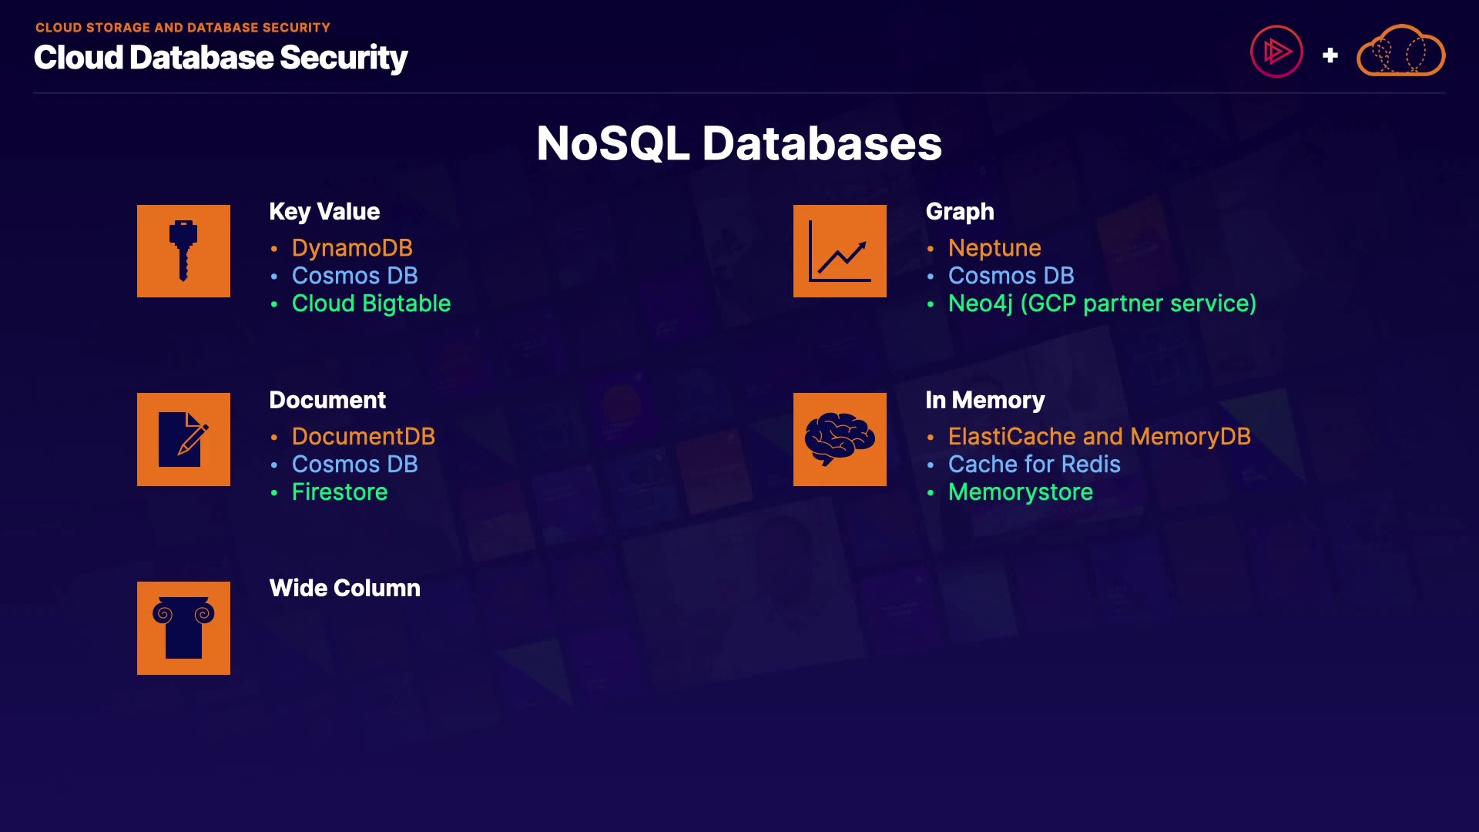Click the Document pencil-page icon
This screenshot has height=832, width=1479.
183,439
